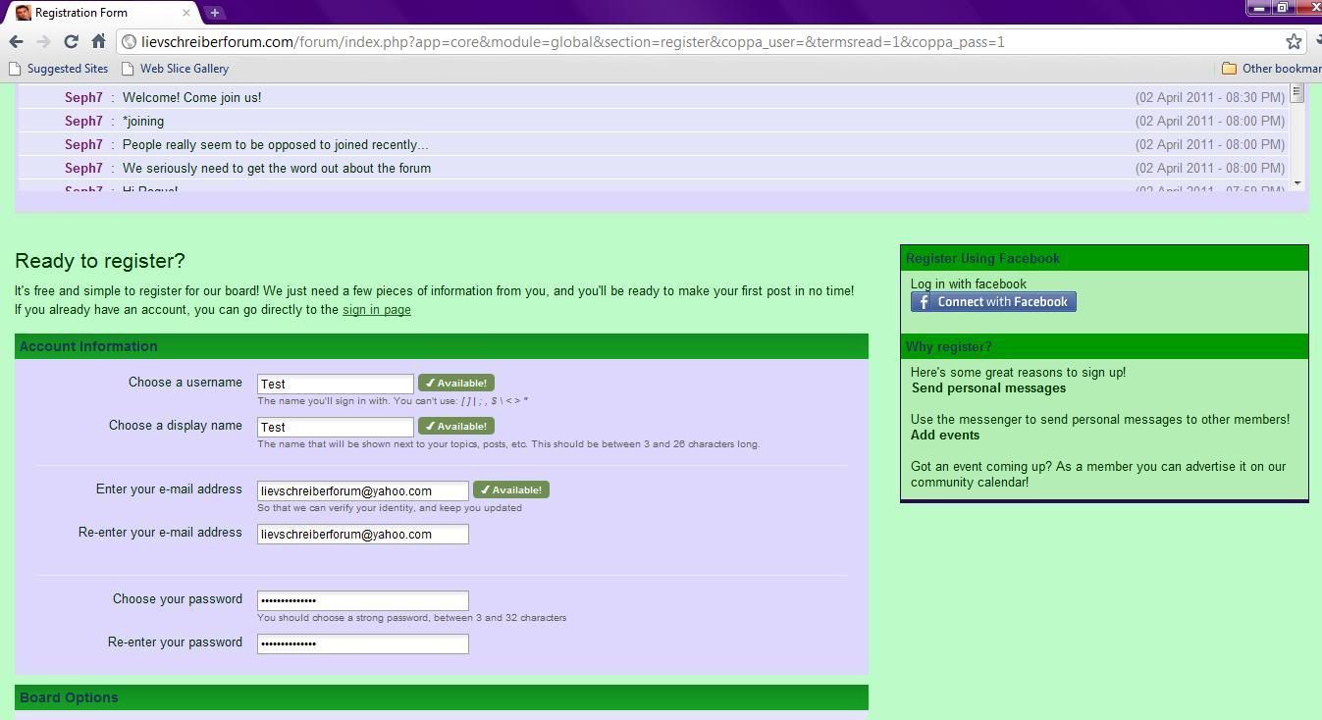This screenshot has height=720, width=1322.
Task: Click the Choose your password field
Action: (x=362, y=600)
